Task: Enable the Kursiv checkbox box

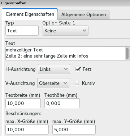Action: click(x=77, y=83)
